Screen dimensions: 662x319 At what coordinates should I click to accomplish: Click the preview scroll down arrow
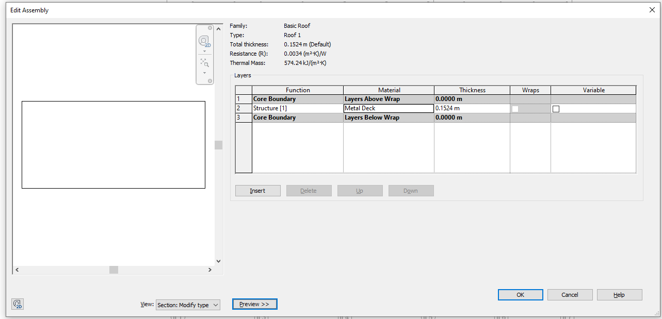click(218, 261)
